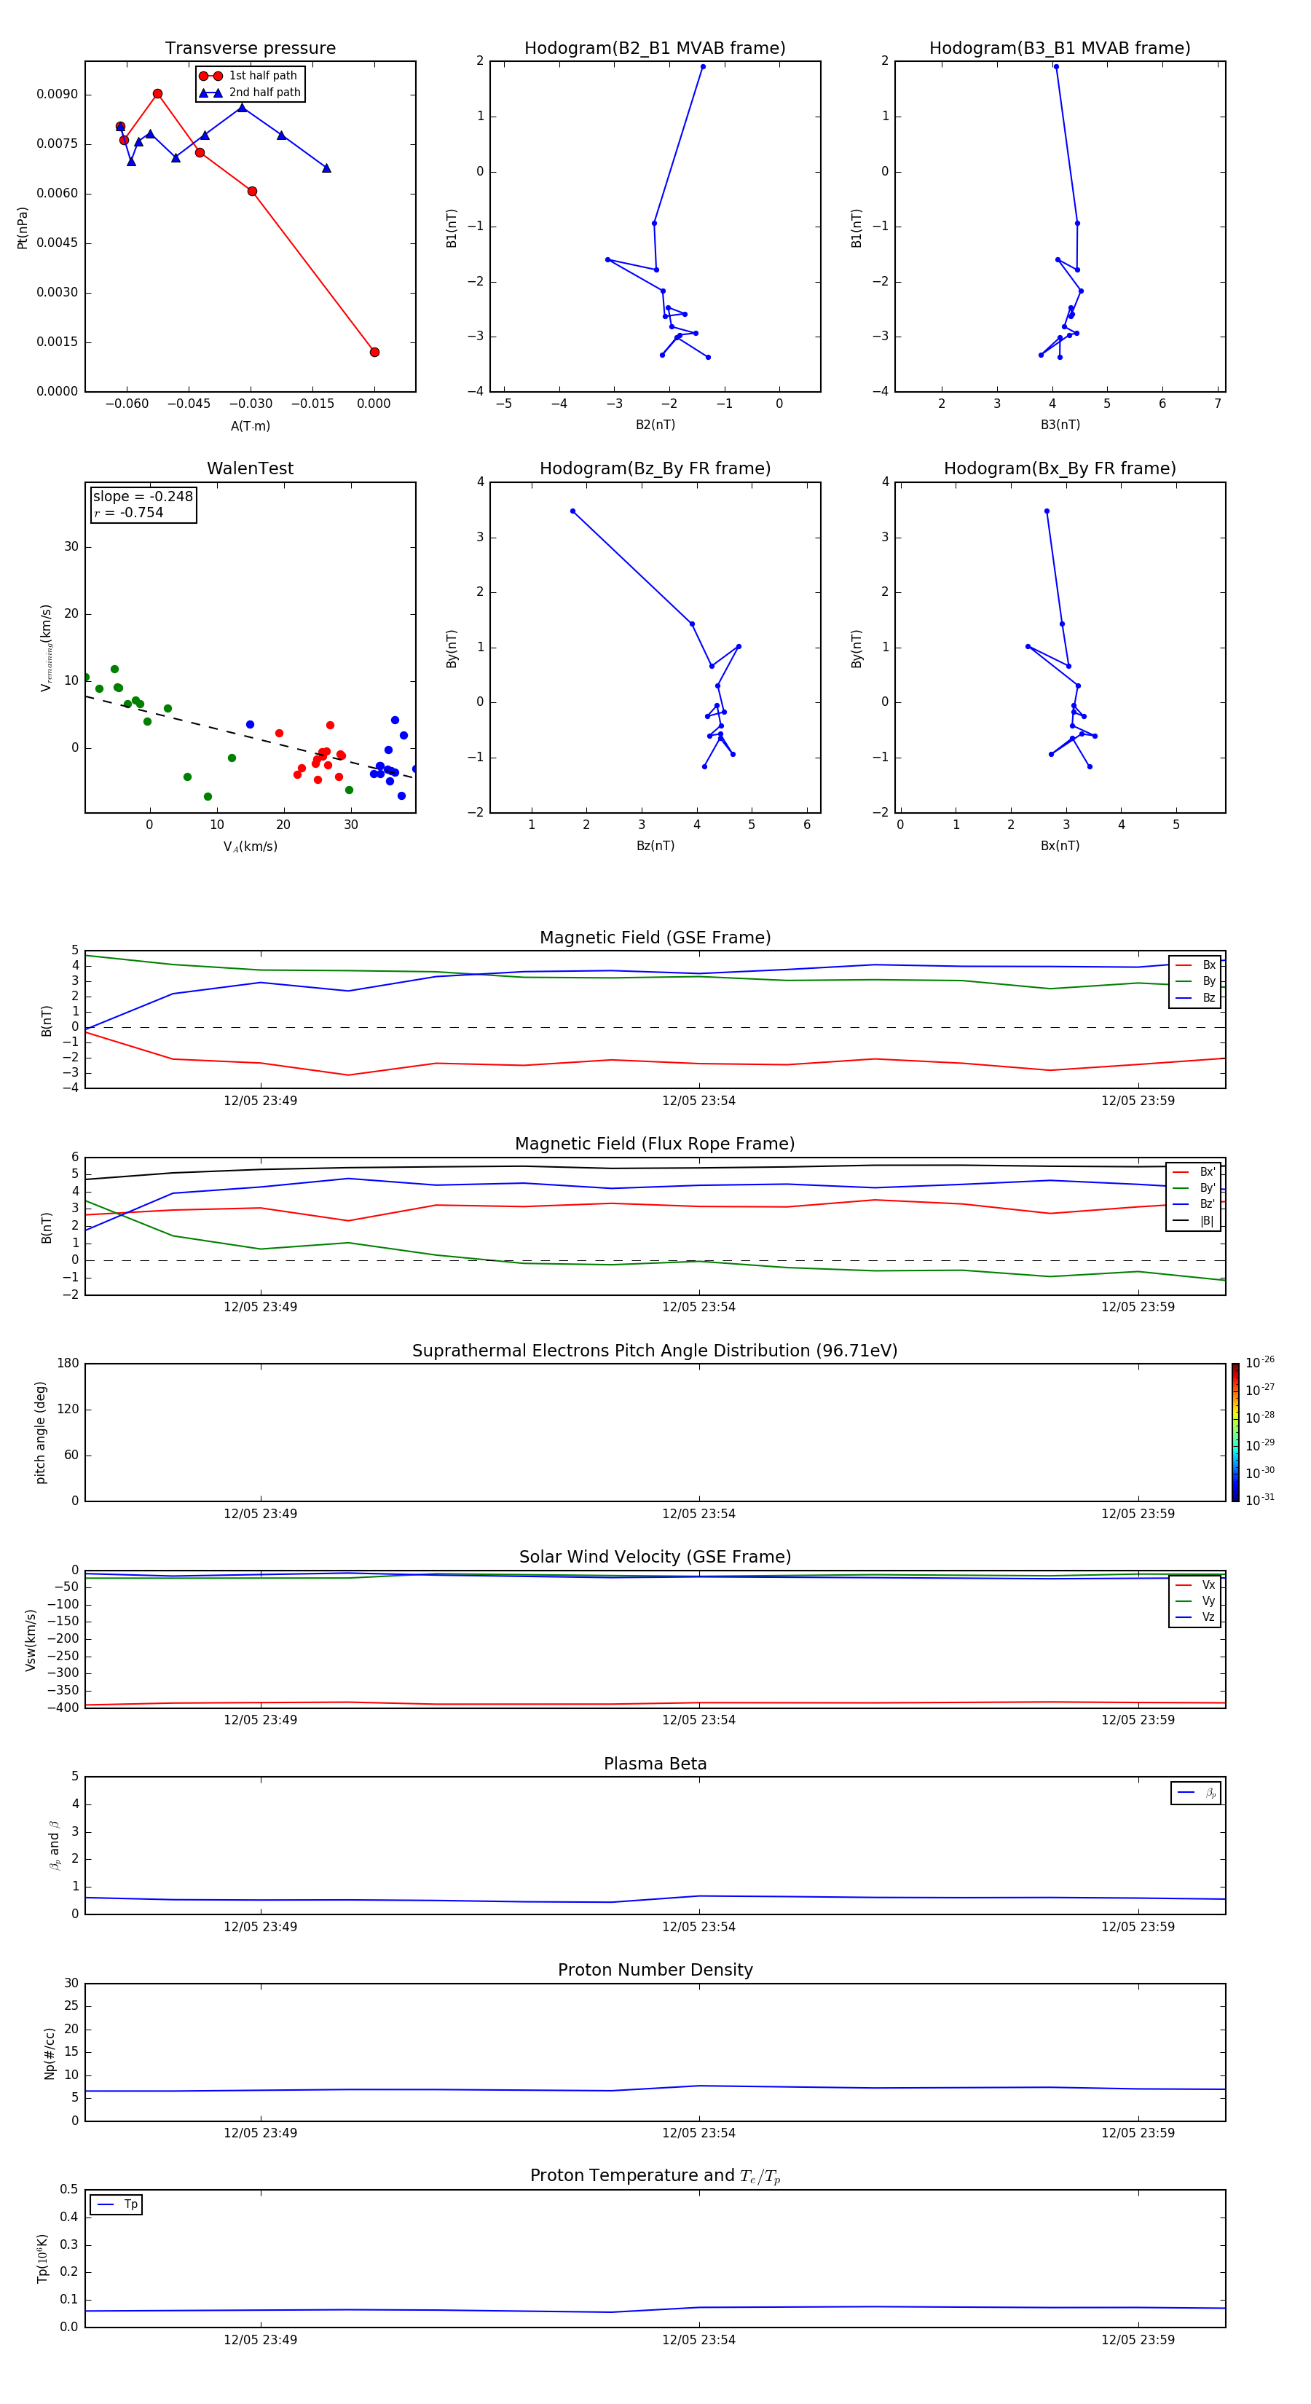This screenshot has width=1311, height=2404.
Task: Select the 'Hodogram(B3_B1 MVAB frame)' title
Action: coord(1060,49)
